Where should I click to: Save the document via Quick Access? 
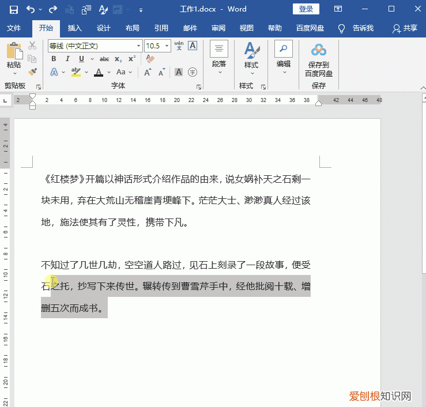(x=14, y=9)
